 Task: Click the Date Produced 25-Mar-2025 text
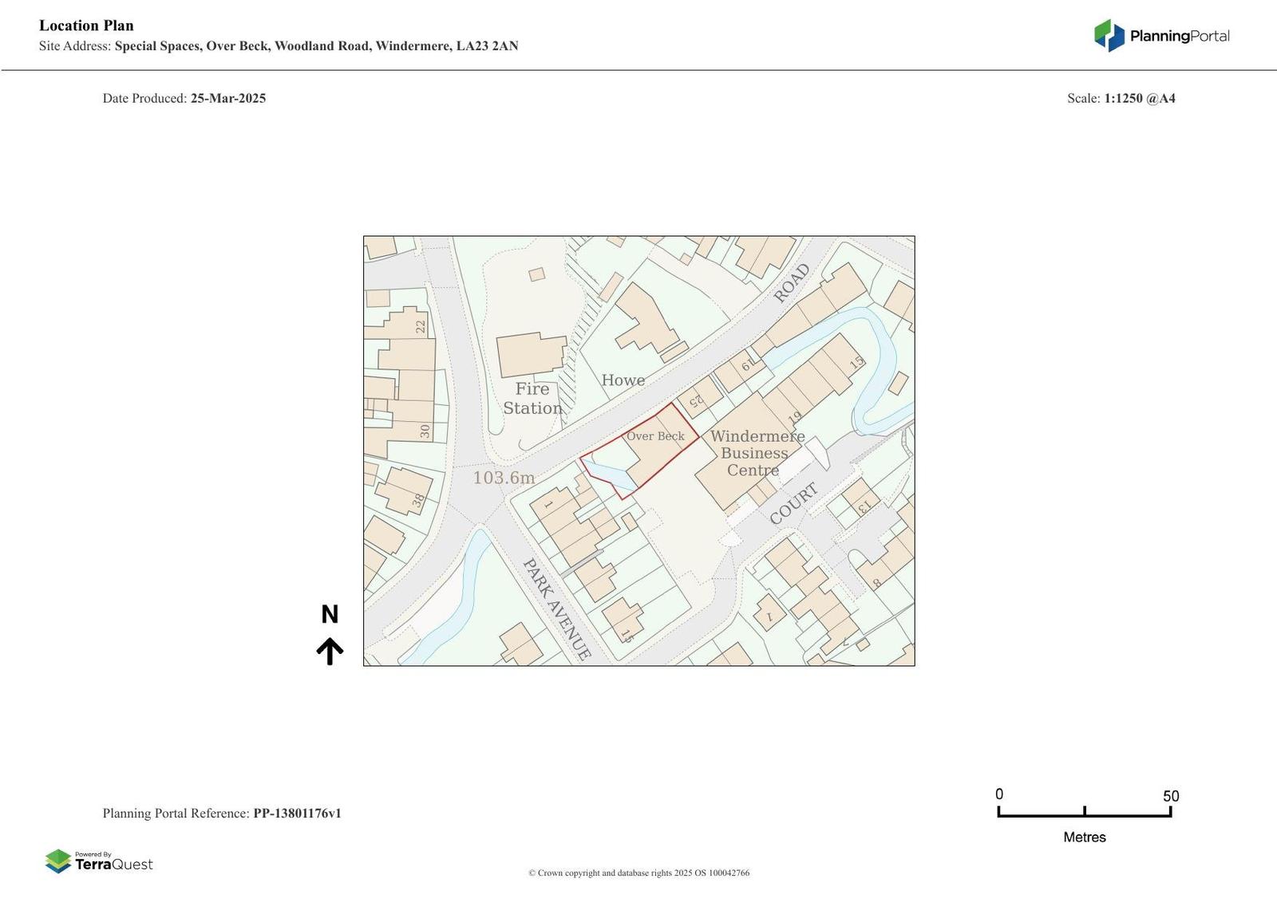[184, 98]
